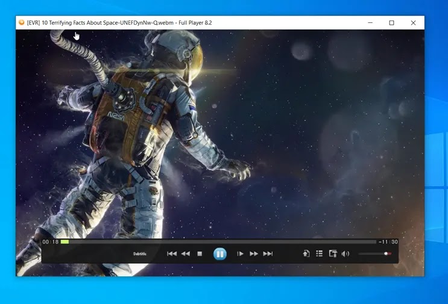The width and height of the screenshot is (448, 304).
Task: Toggle the remaining time display -11:30
Action: coord(388,242)
